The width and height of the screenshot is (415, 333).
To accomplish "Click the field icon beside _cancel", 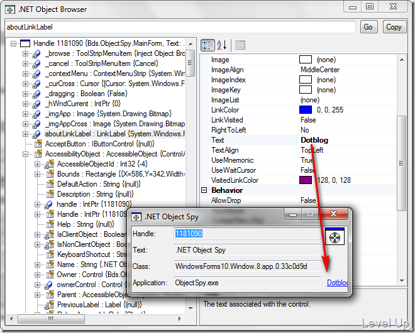I will tap(36, 63).
